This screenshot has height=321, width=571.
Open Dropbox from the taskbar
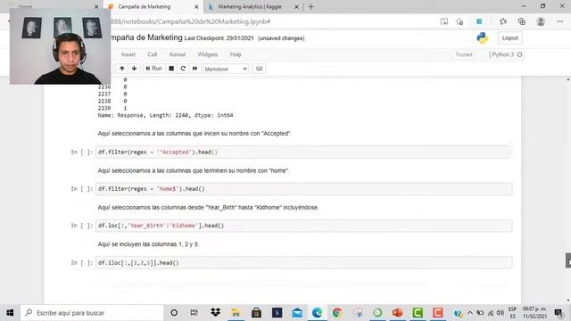click(215, 313)
